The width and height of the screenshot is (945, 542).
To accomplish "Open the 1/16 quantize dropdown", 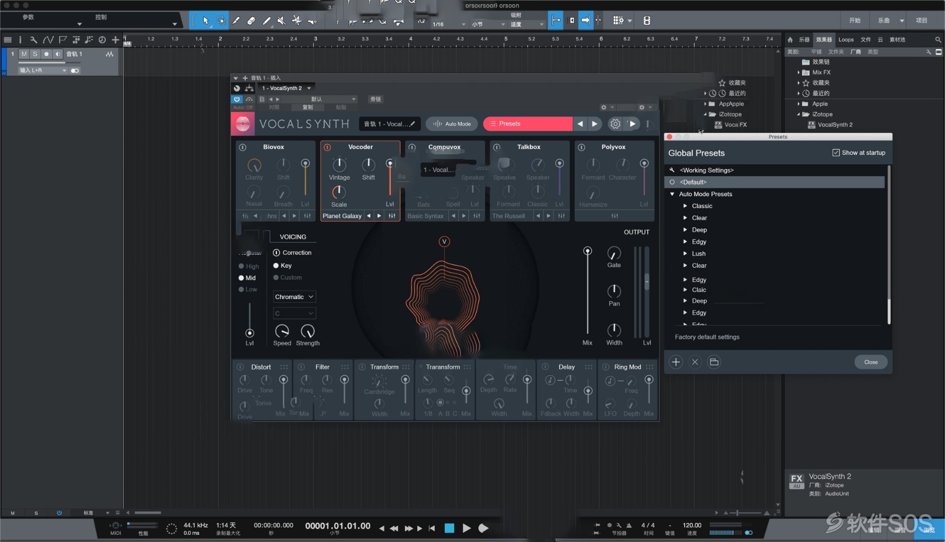I will [449, 24].
